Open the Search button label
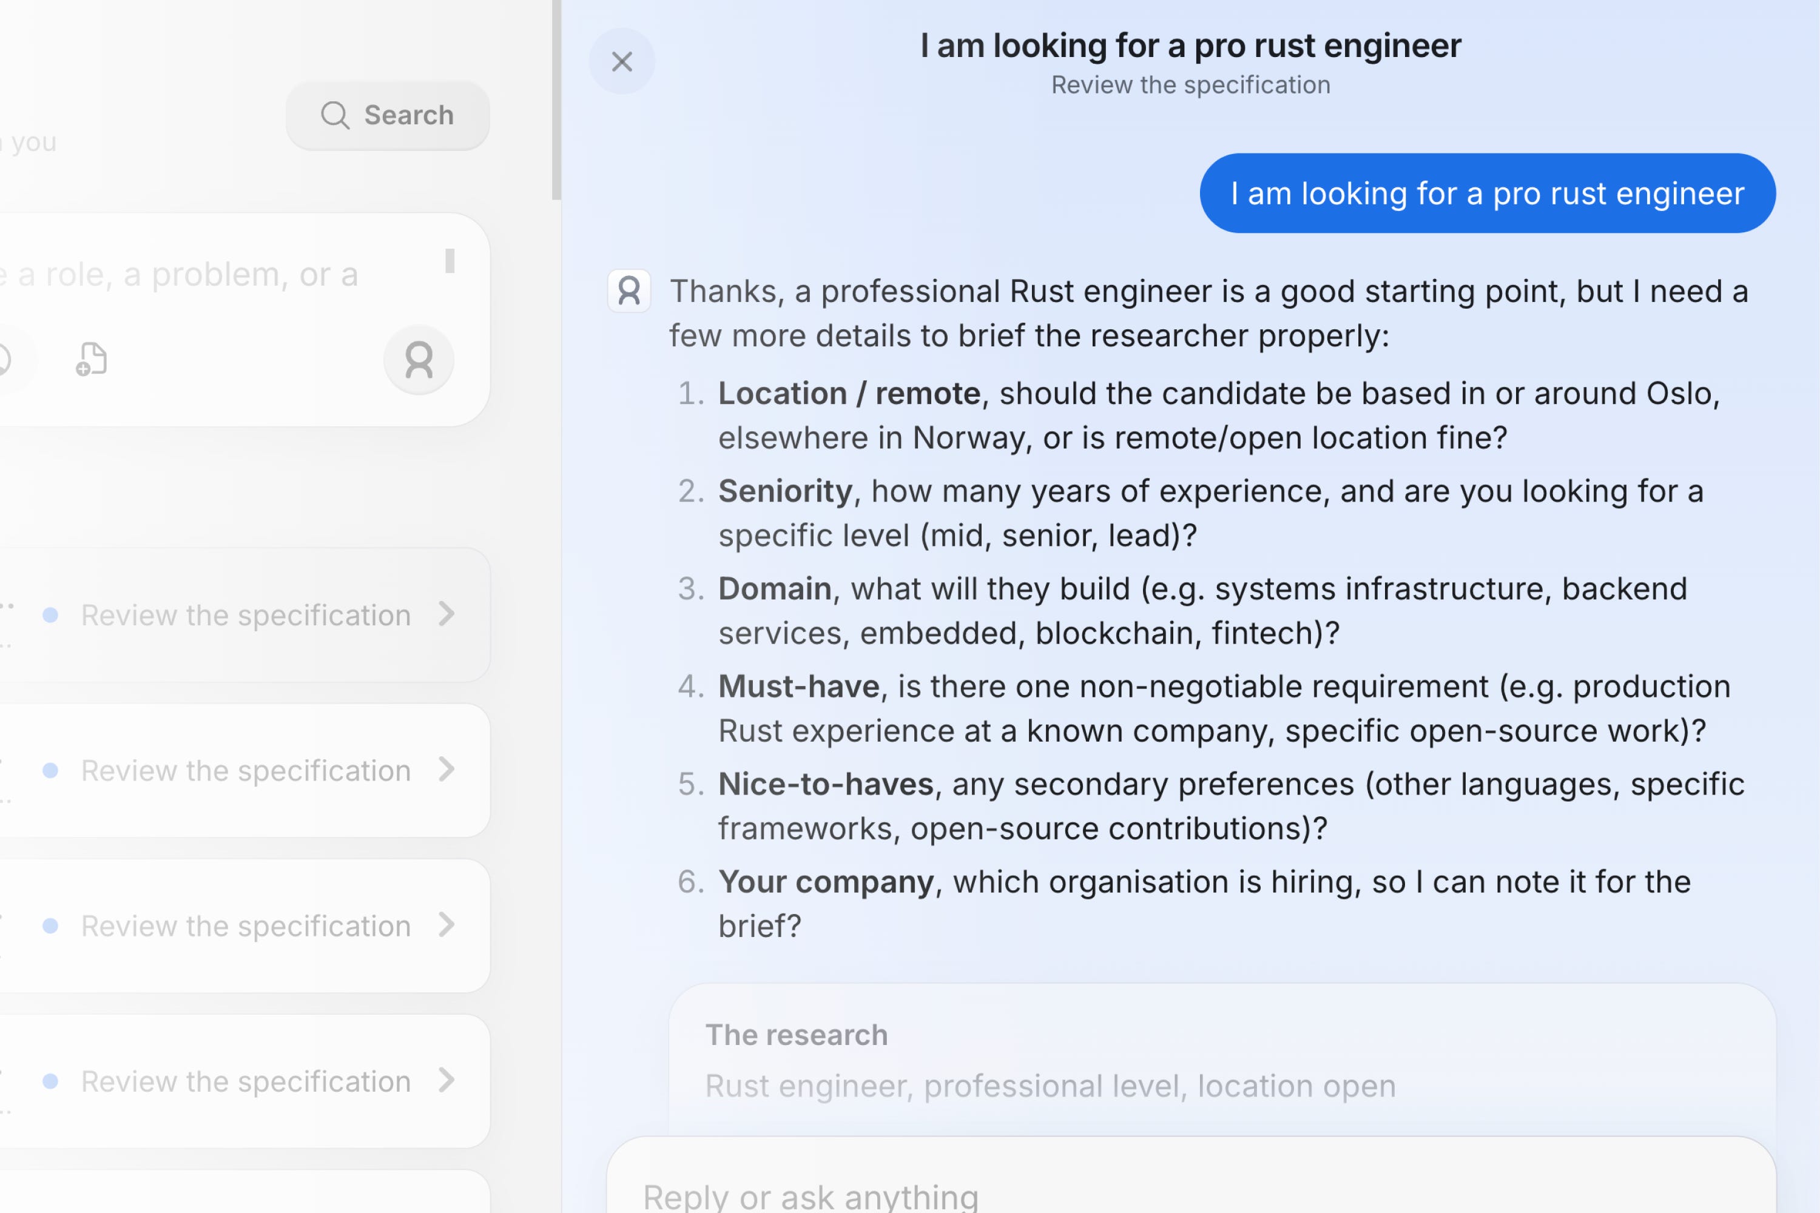The image size is (1820, 1213). coord(408,115)
